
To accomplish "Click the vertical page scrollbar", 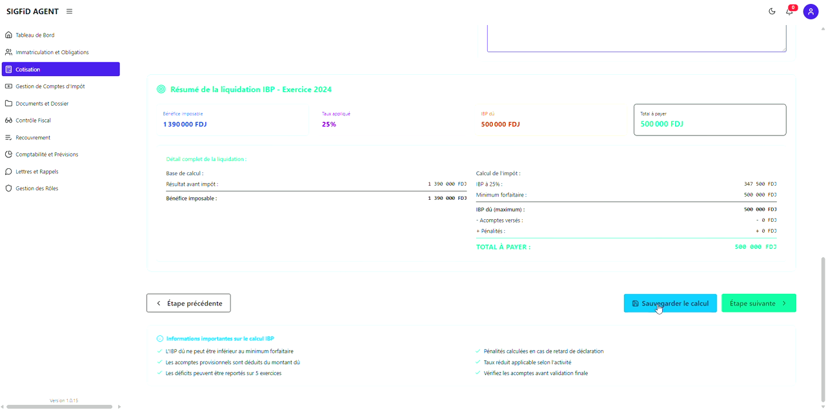I will 822,322.
